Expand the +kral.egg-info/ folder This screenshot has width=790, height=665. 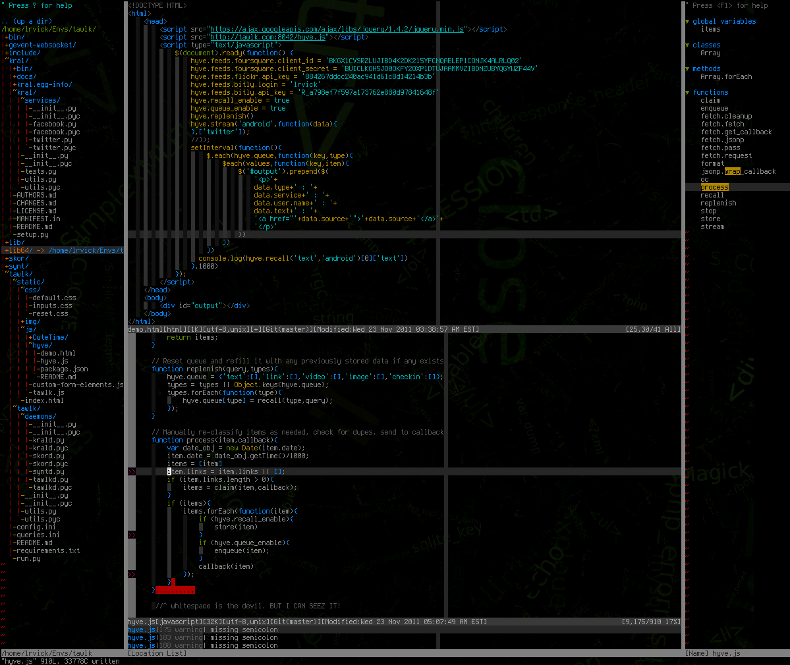pos(42,84)
